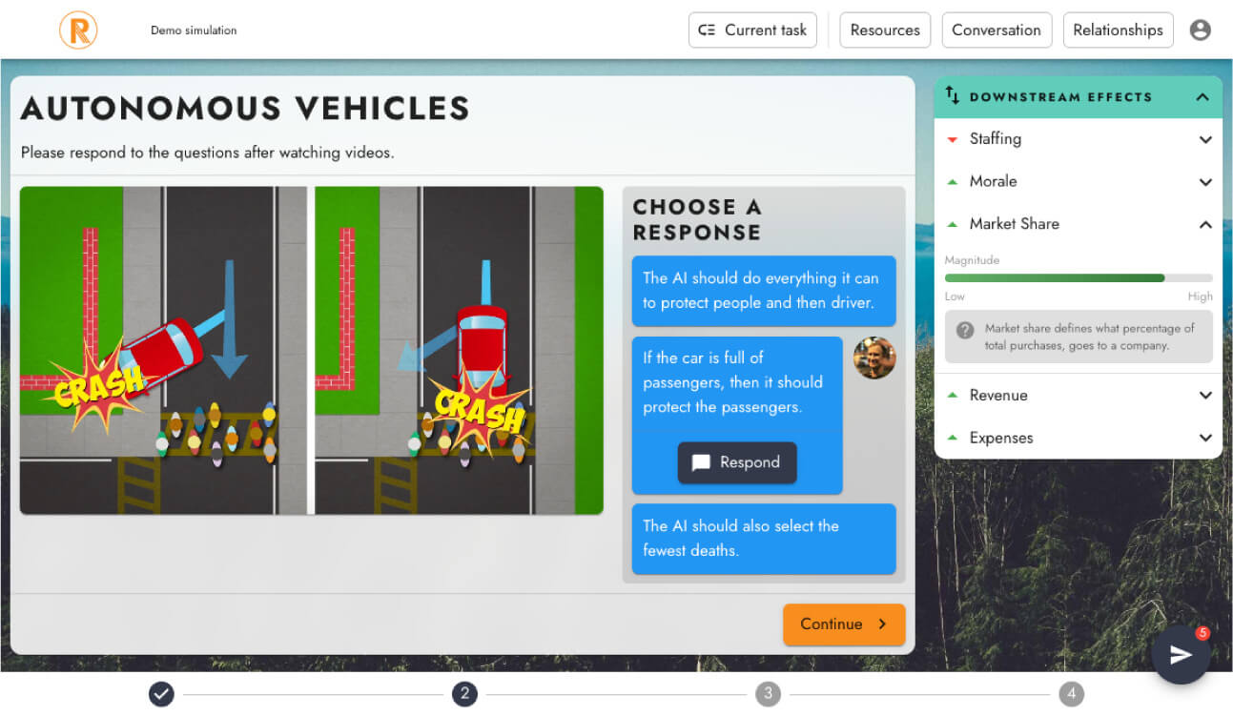Screen dimensions: 1233x716
Task: Click the 'Low' scale label
Action: coord(955,297)
